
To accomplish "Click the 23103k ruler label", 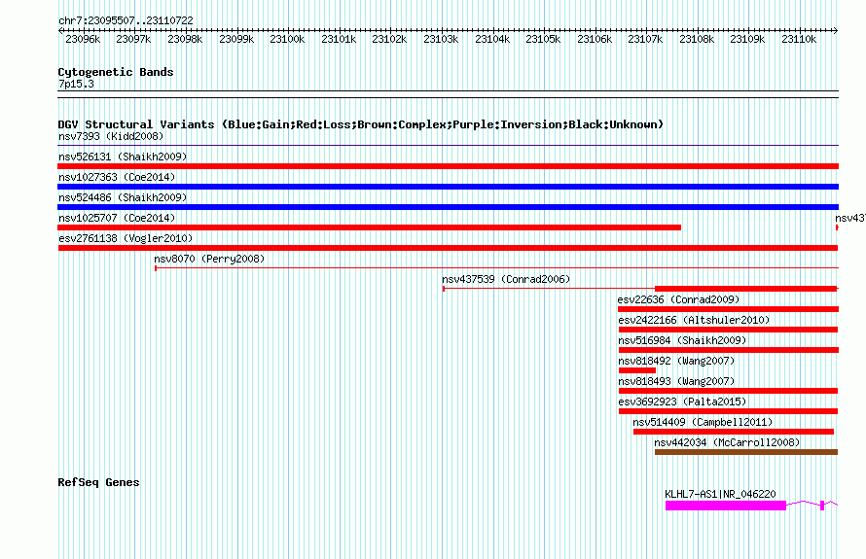I will (441, 39).
